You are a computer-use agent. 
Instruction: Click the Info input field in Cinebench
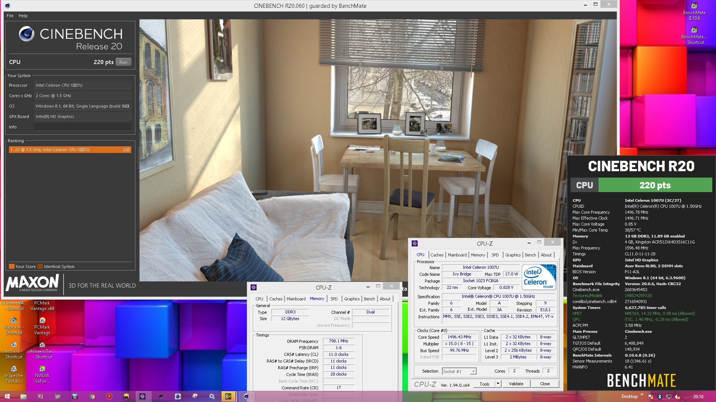[x=82, y=127]
